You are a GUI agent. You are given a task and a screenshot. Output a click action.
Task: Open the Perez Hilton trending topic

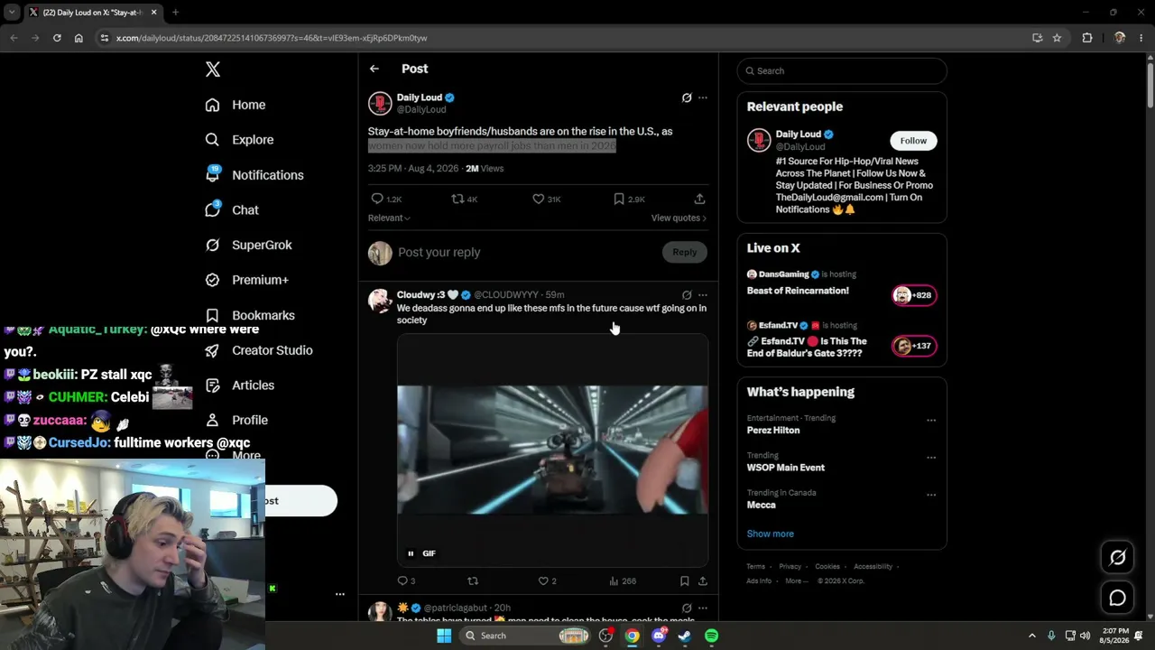(x=773, y=430)
